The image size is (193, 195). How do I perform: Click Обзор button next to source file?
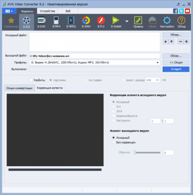pos(176,35)
